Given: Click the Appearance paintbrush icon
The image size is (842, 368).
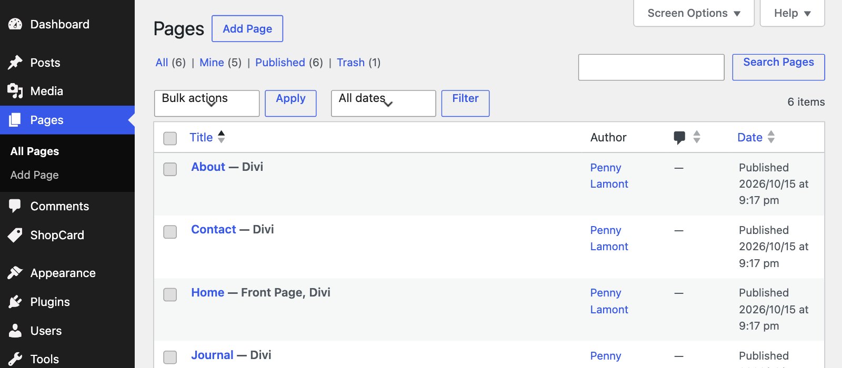Looking at the screenshot, I should [x=15, y=273].
